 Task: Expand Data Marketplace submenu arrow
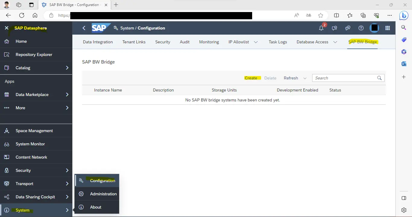(67, 95)
